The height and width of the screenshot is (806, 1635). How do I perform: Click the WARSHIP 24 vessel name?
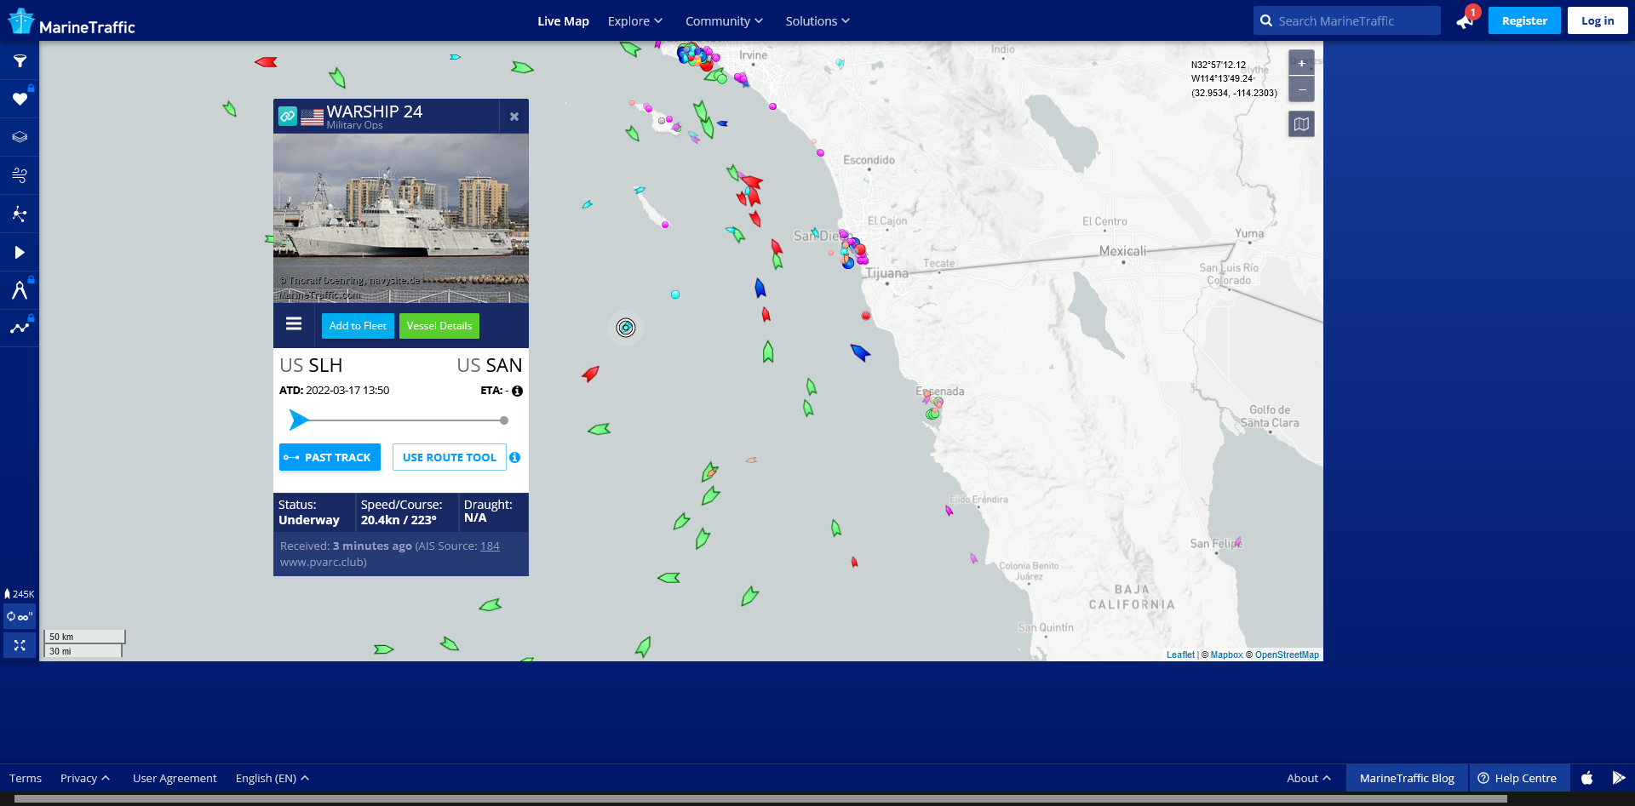tap(375, 111)
